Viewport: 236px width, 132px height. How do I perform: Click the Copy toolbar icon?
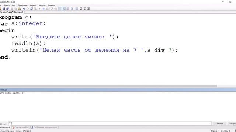15,9
